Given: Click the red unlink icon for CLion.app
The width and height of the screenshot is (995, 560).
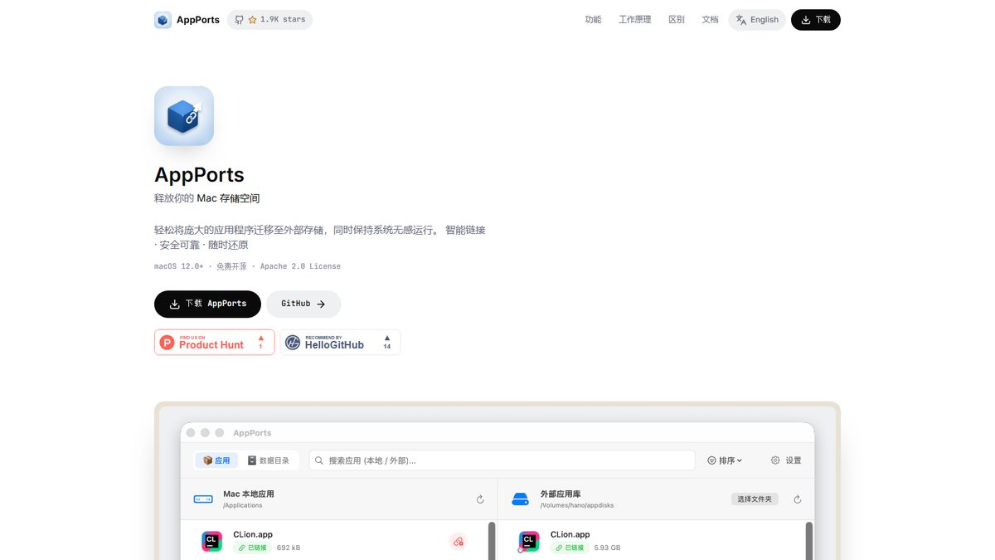Looking at the screenshot, I should (458, 542).
